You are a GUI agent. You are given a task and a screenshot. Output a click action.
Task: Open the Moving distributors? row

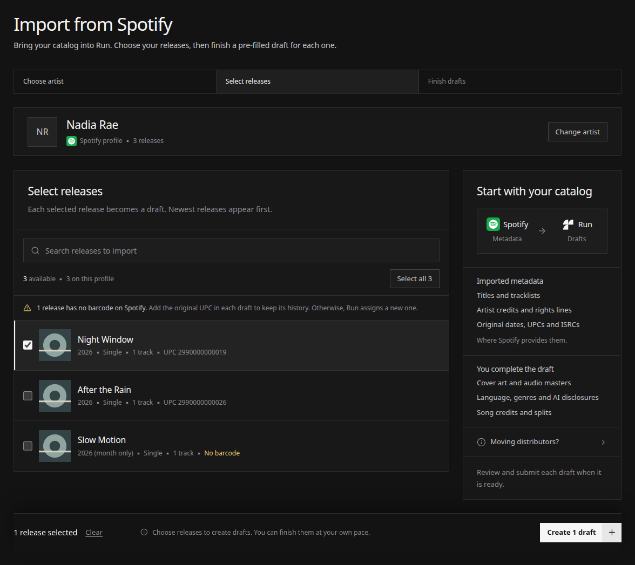coord(542,442)
